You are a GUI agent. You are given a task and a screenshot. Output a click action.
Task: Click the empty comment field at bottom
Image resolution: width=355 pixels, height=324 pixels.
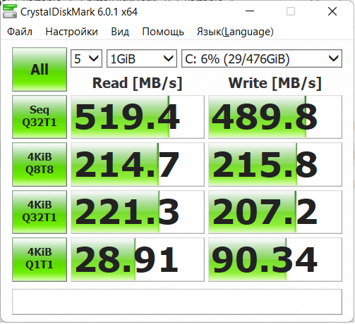(177, 301)
